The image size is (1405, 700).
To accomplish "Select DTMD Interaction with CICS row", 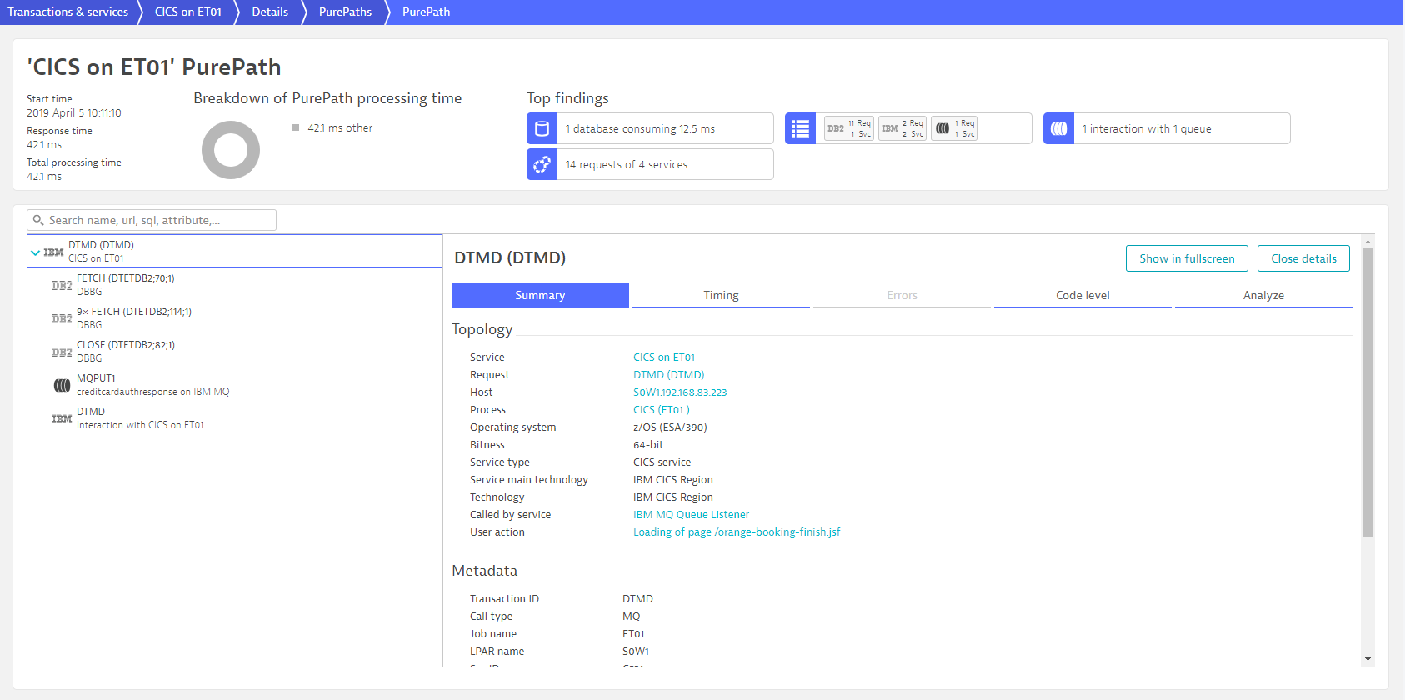I will point(234,417).
